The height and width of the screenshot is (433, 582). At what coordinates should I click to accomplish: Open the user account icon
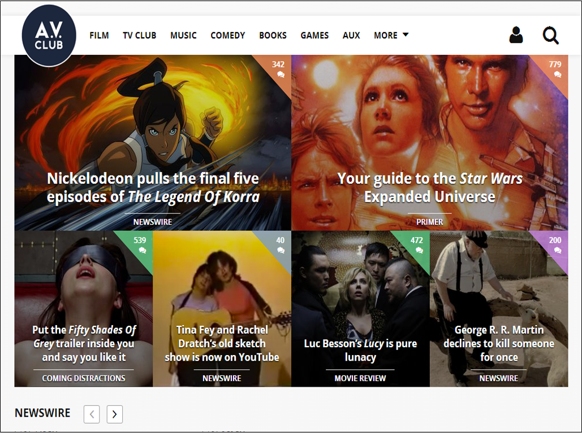coord(516,35)
